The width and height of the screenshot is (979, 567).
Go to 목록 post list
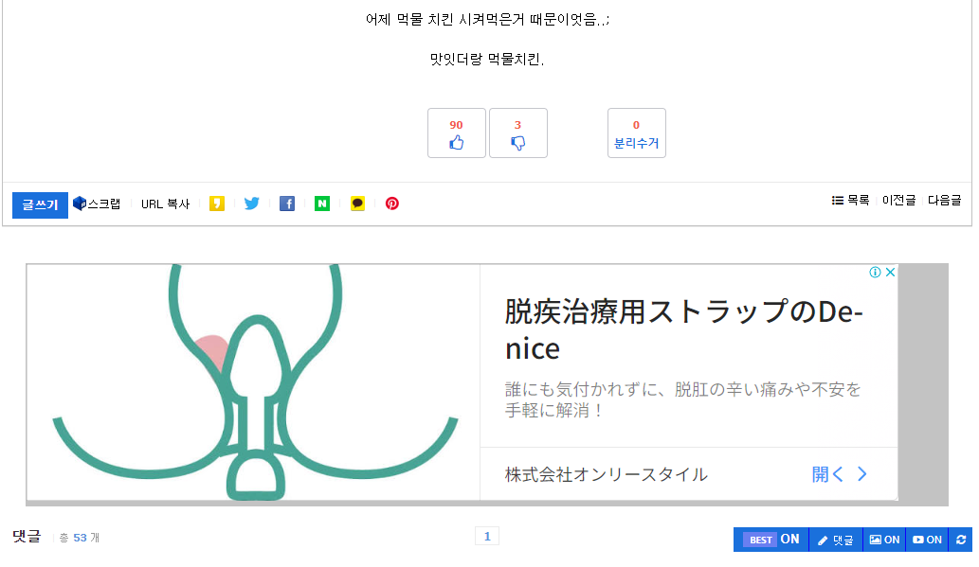850,201
